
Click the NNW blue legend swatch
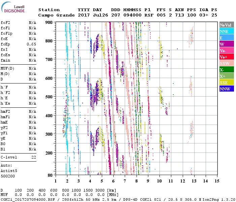coord(226,89)
